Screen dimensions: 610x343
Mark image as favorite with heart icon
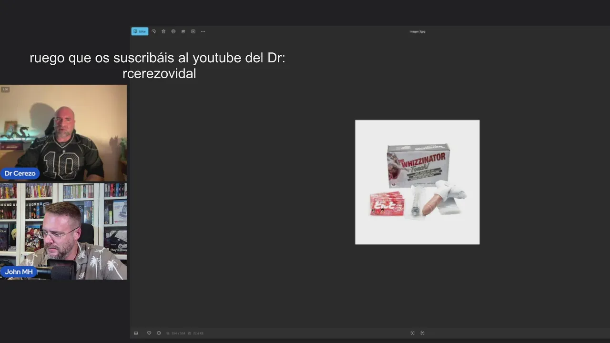coord(149,333)
